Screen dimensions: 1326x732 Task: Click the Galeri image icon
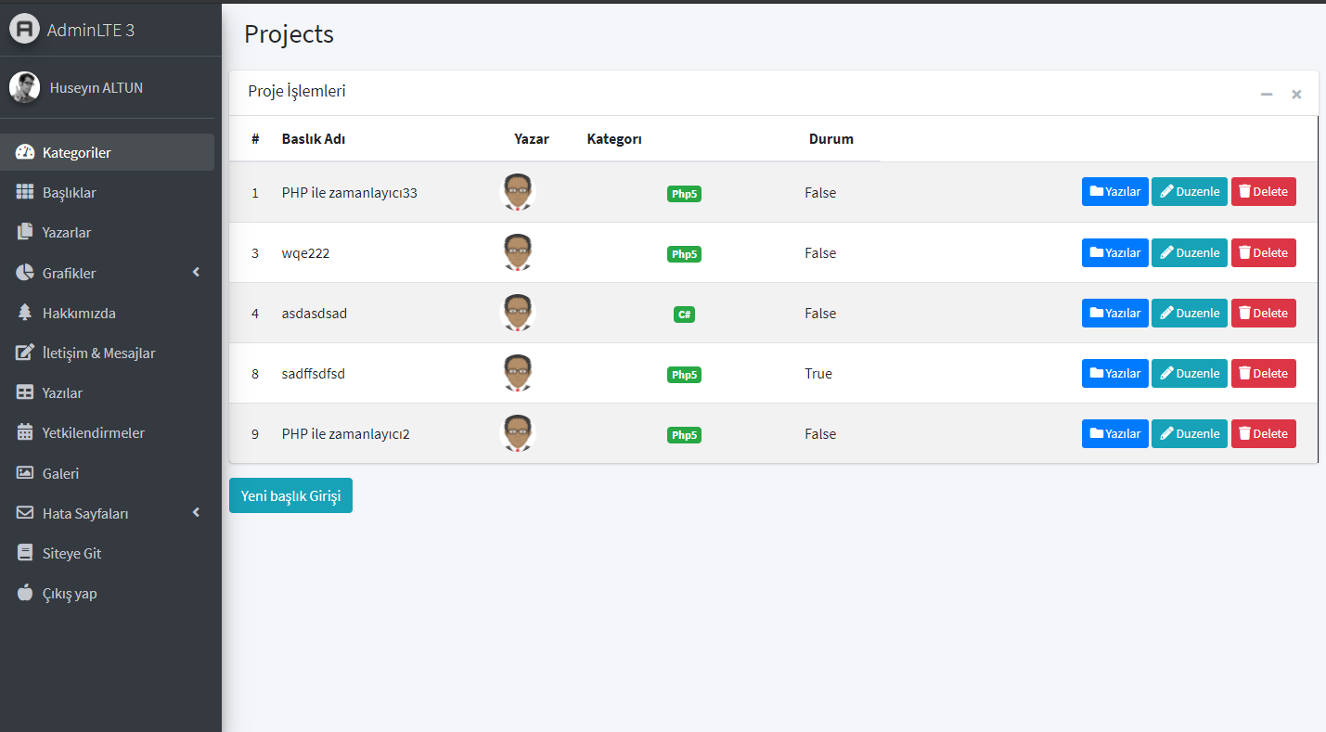tap(25, 473)
